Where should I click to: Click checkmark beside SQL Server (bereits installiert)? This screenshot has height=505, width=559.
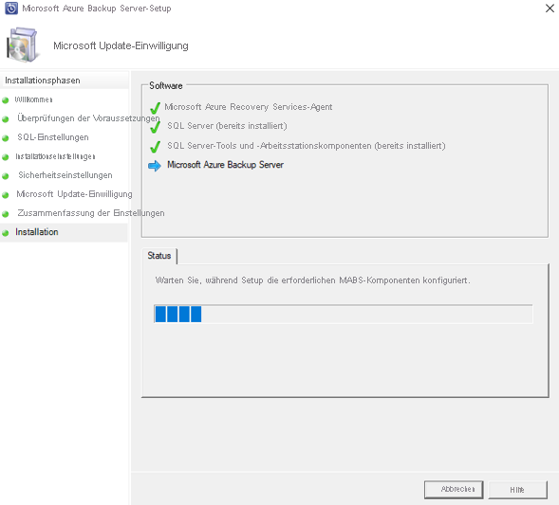click(x=155, y=127)
